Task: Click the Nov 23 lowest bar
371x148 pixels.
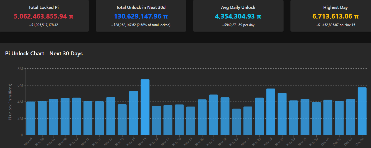Action: [x=236, y=122]
